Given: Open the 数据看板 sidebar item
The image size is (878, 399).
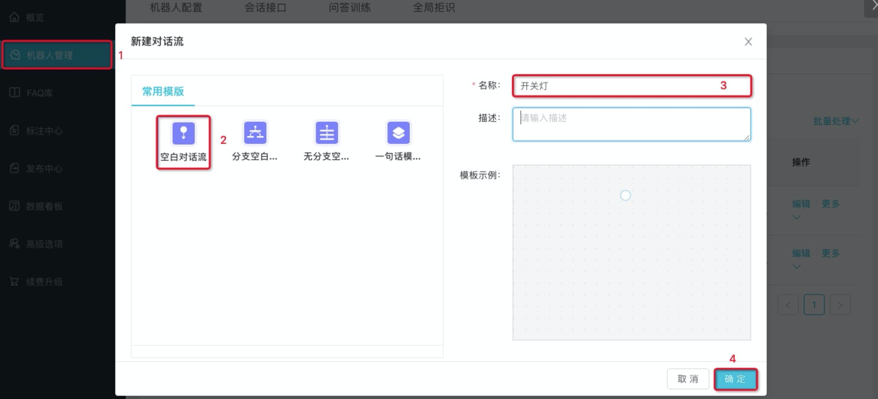Looking at the screenshot, I should [x=44, y=206].
